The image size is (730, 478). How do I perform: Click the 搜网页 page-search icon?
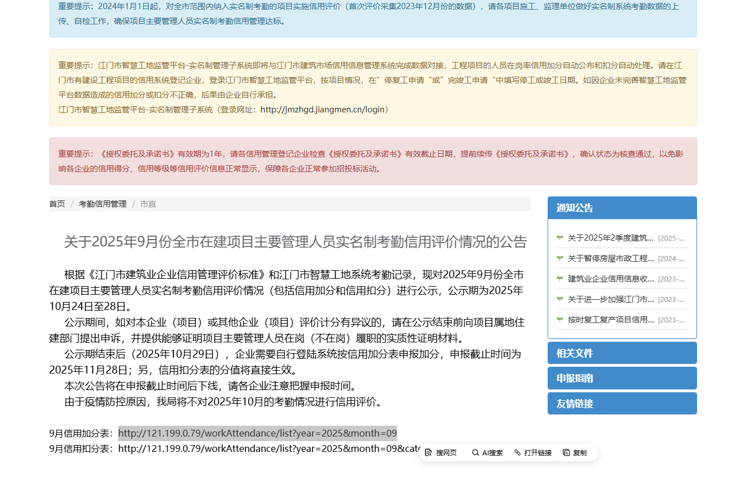click(429, 452)
